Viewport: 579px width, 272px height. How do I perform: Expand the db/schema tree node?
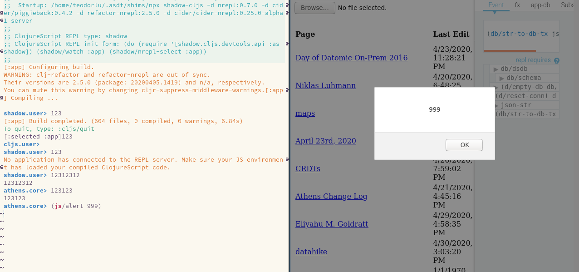(x=501, y=78)
